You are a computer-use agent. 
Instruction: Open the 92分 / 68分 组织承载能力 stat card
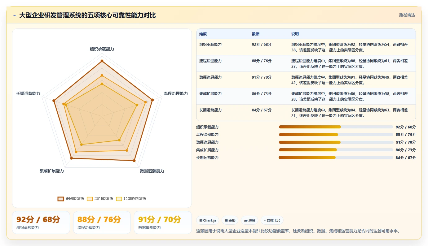(x=41, y=222)
